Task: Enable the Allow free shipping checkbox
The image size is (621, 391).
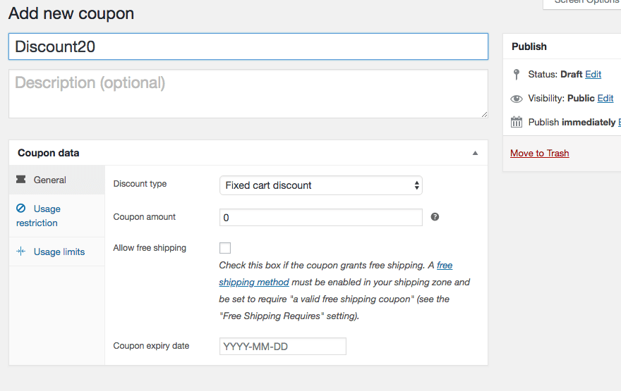Action: coord(225,248)
